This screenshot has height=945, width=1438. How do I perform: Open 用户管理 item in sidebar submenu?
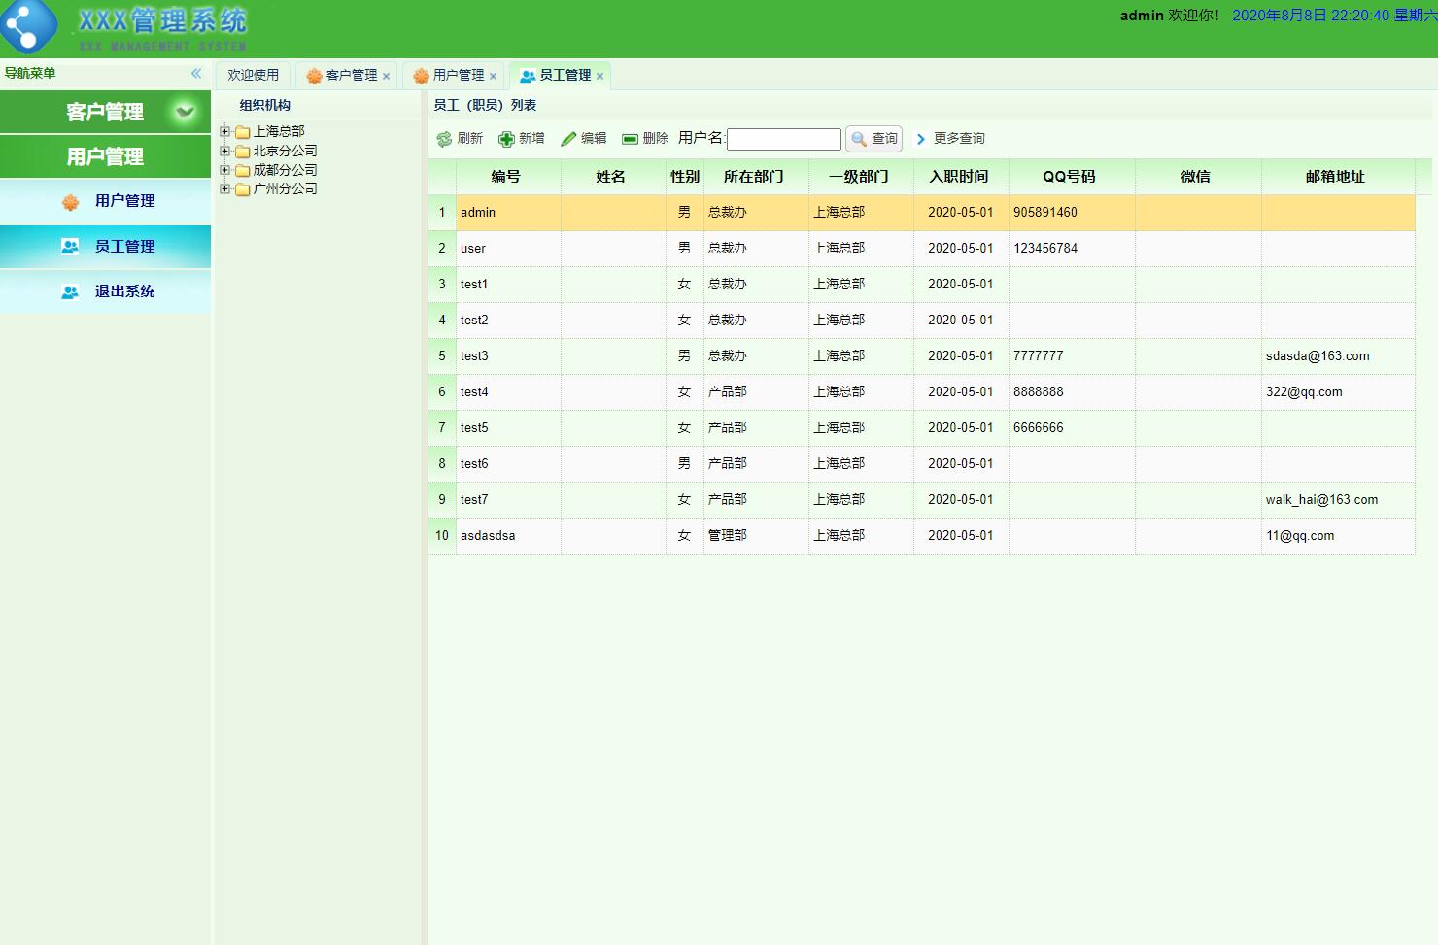pyautogui.click(x=124, y=201)
